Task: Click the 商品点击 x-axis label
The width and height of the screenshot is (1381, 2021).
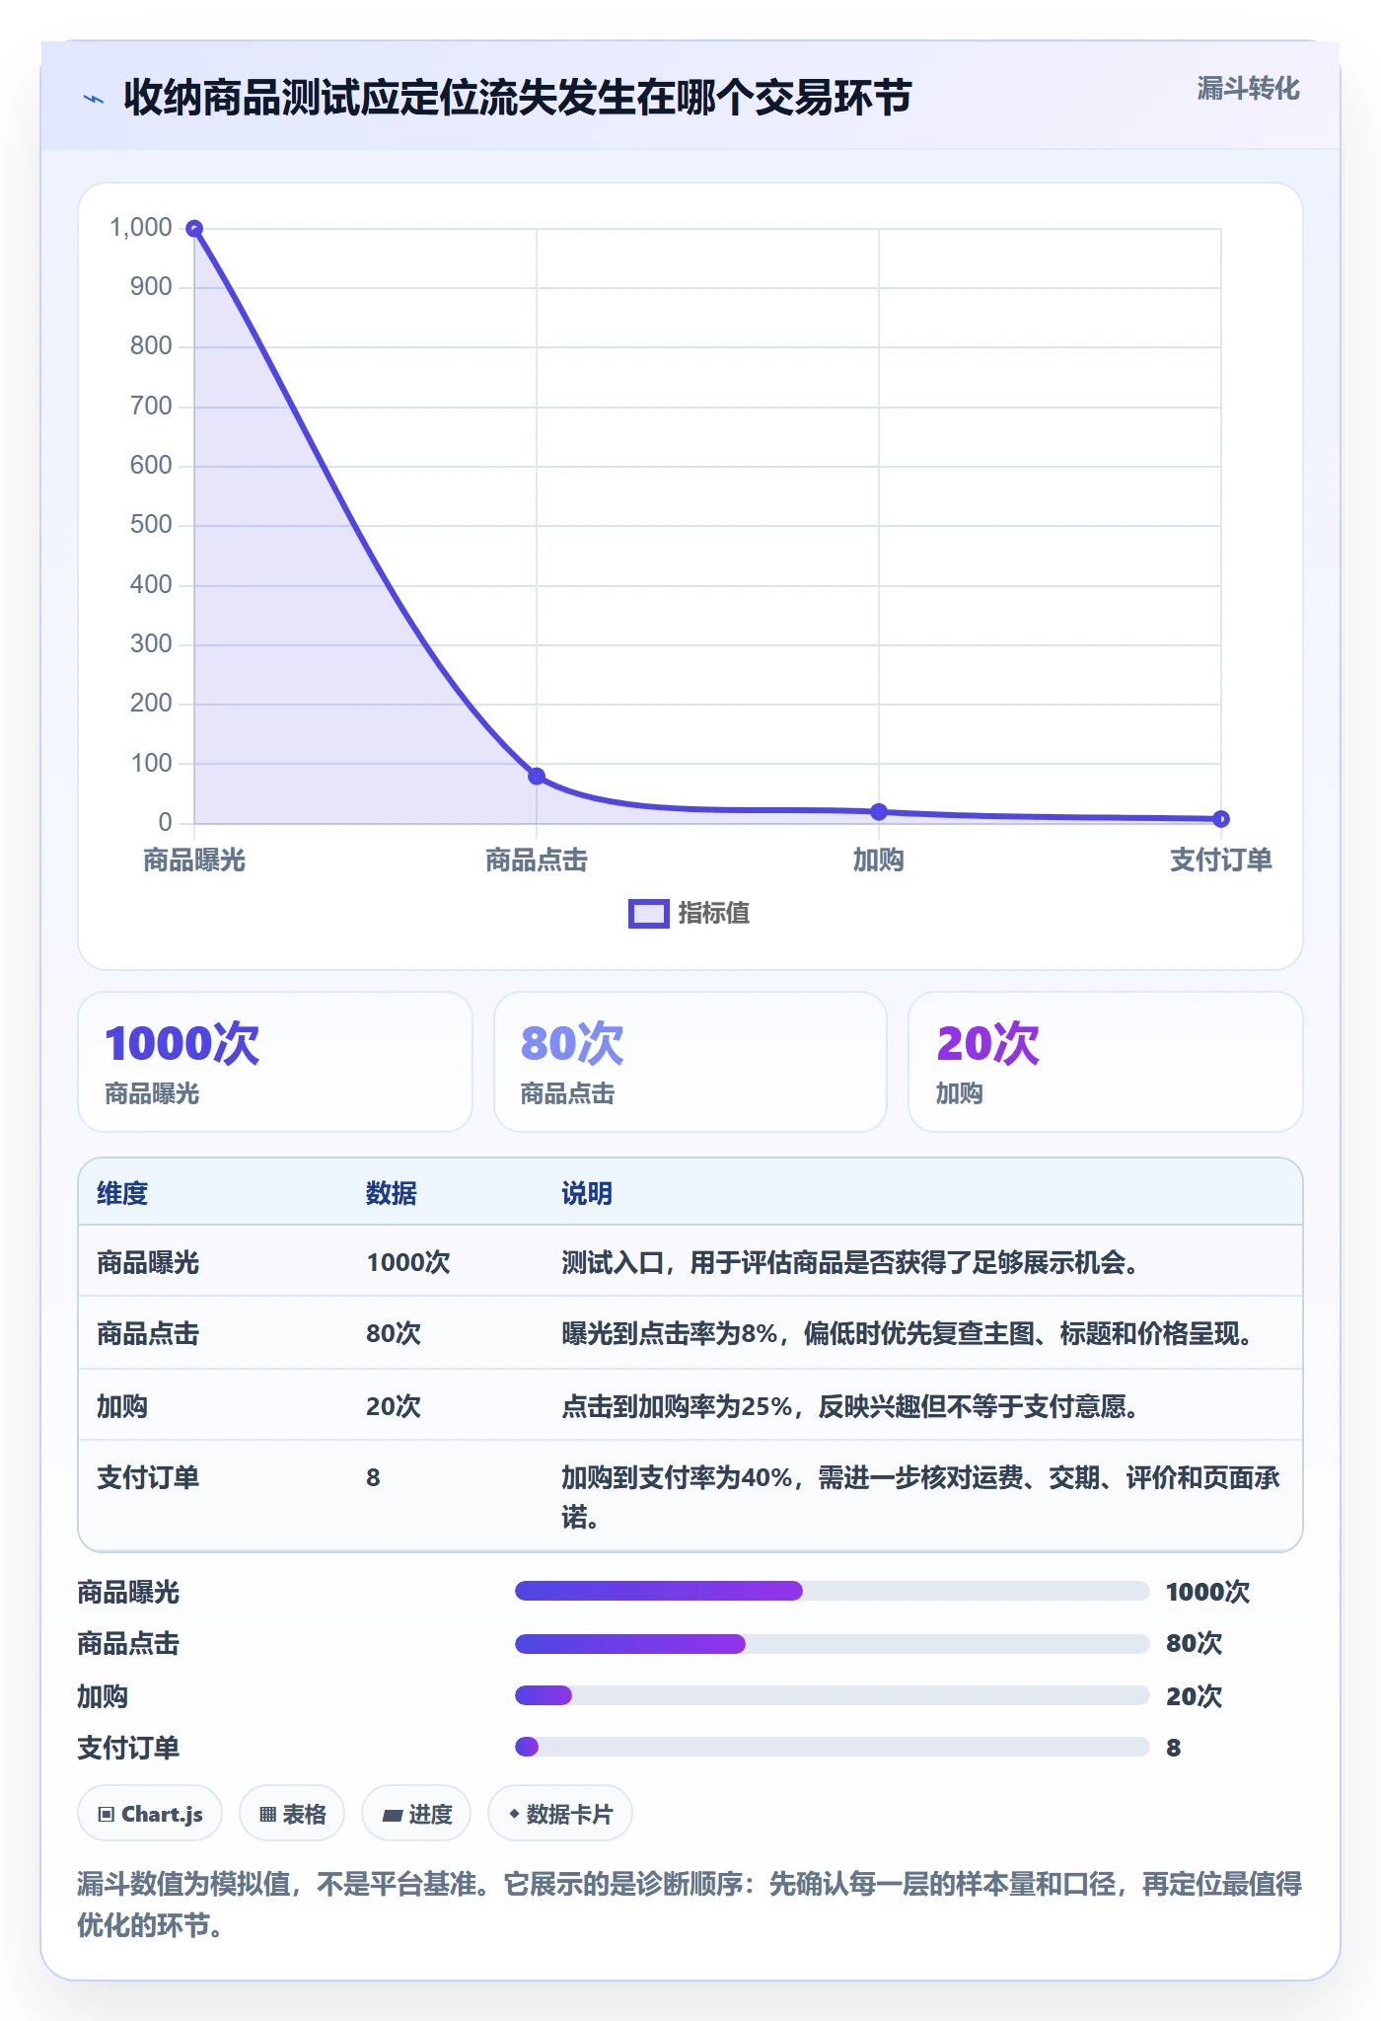Action: (x=537, y=861)
